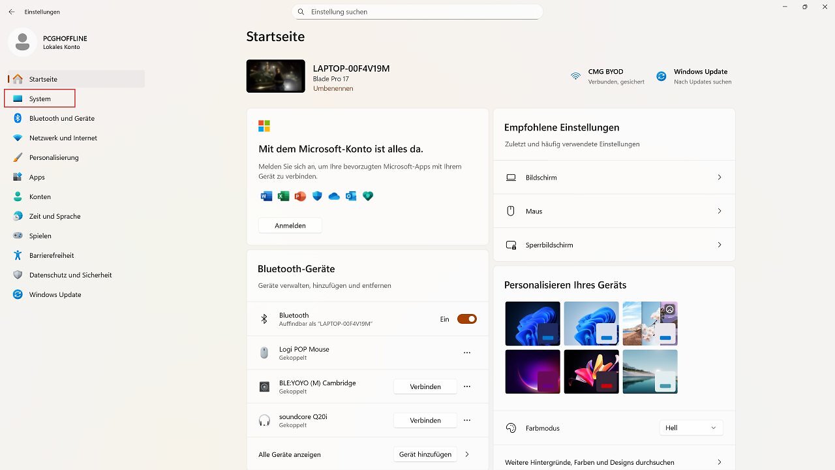
Task: Click the Umbenennen link
Action: click(333, 88)
